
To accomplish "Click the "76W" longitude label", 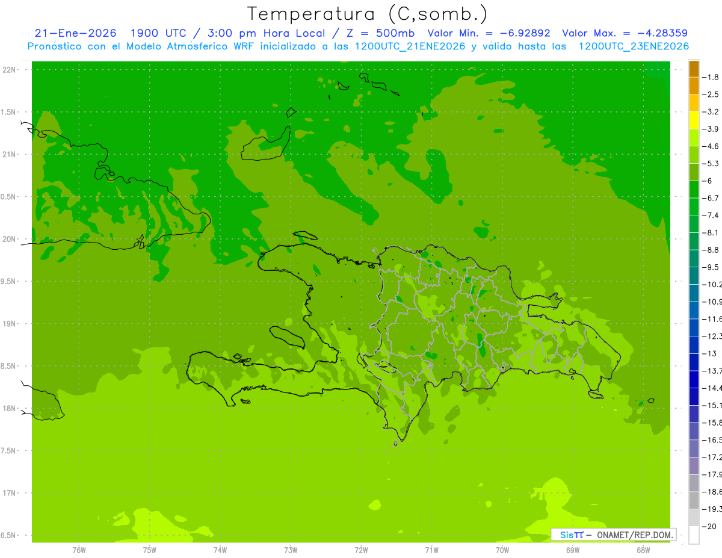I will 79,550.
